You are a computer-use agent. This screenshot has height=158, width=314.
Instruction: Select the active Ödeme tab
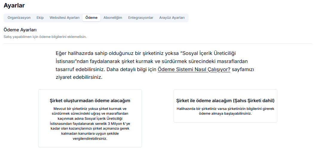[x=91, y=18]
